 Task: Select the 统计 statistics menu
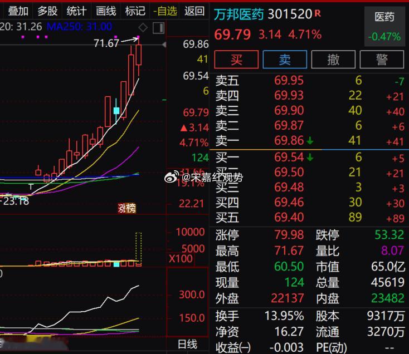pos(76,11)
